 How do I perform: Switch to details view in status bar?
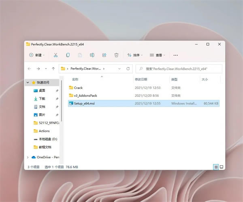216,167
